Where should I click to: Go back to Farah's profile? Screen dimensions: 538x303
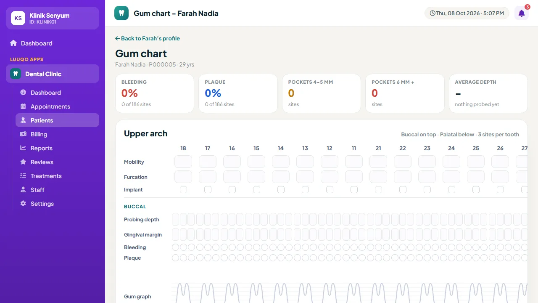[148, 38]
